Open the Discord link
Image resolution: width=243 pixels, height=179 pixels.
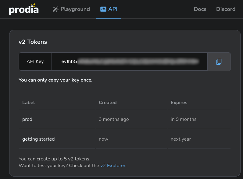tap(226, 9)
